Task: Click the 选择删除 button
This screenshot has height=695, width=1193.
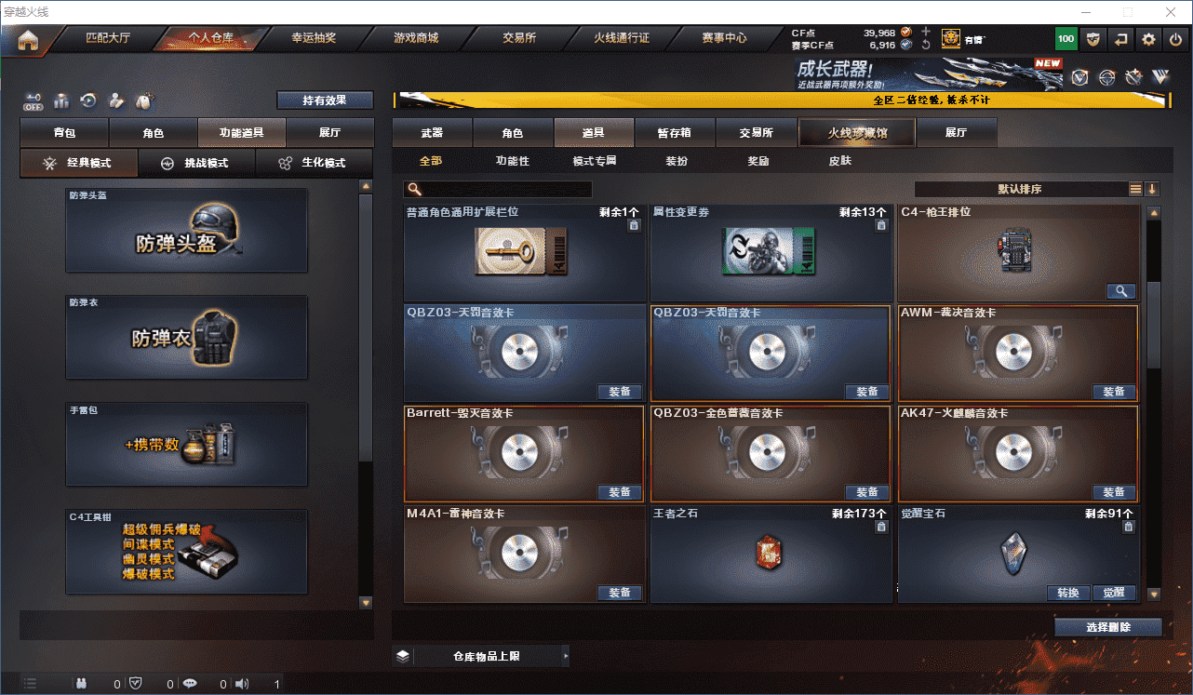Action: tap(1108, 627)
